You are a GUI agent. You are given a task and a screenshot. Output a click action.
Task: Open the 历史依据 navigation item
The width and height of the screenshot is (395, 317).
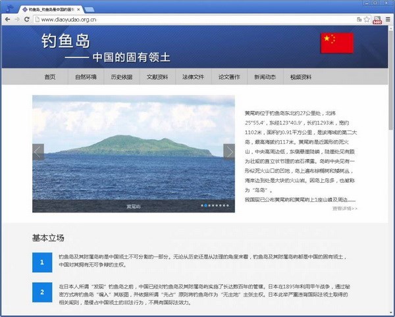pyautogui.click(x=121, y=77)
